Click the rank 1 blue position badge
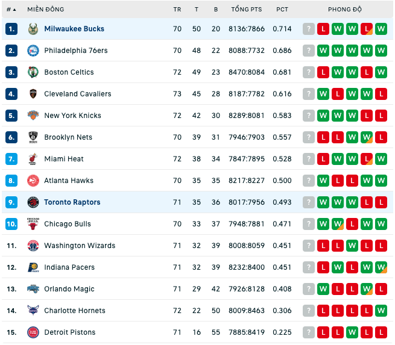This screenshot has height=345, width=395. pos(11,29)
